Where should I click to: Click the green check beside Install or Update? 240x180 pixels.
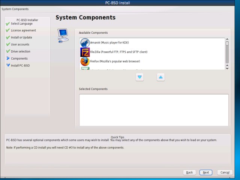(x=8, y=37)
